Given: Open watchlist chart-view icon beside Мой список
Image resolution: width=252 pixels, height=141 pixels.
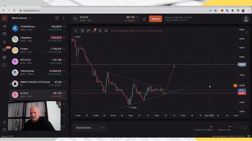Looking at the screenshot, I should tap(57, 18).
